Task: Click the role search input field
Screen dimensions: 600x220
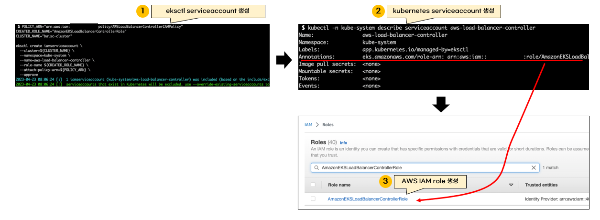Action: click(425, 168)
